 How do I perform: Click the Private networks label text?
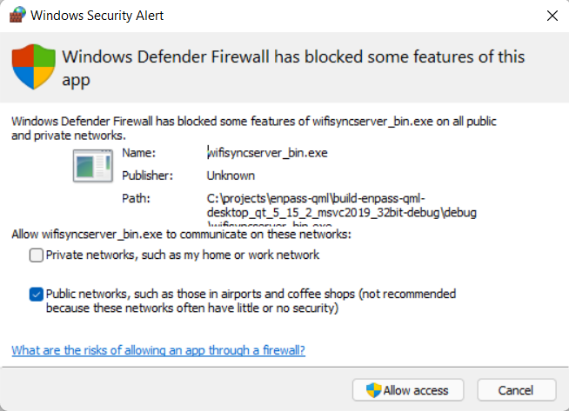(x=183, y=255)
